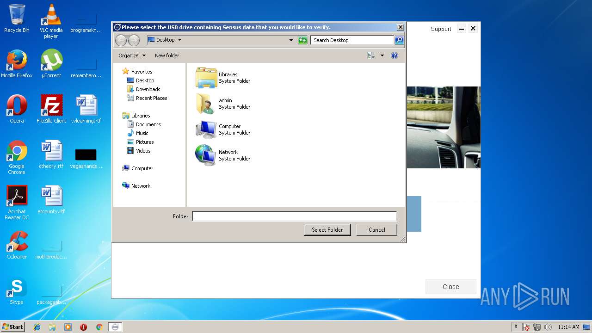Select the admin system folder

click(x=223, y=104)
